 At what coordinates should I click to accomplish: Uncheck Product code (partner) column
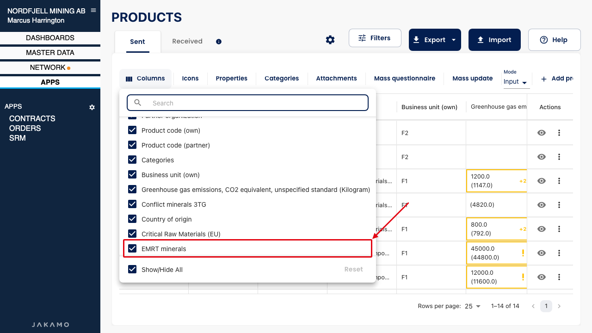coord(132,145)
